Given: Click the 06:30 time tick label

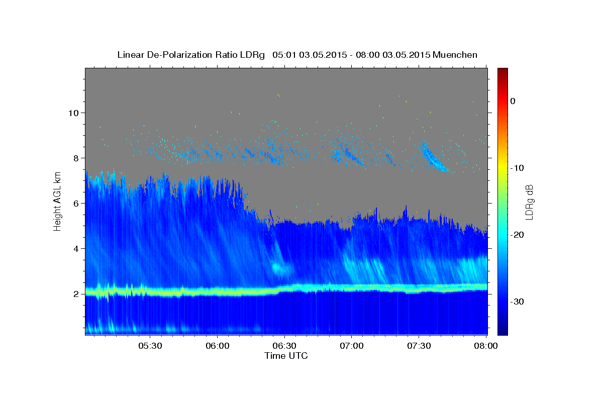Looking at the screenshot, I should click(284, 346).
